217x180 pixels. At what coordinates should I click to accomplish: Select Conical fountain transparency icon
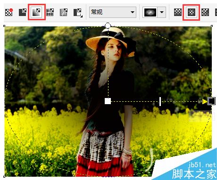click(205, 12)
